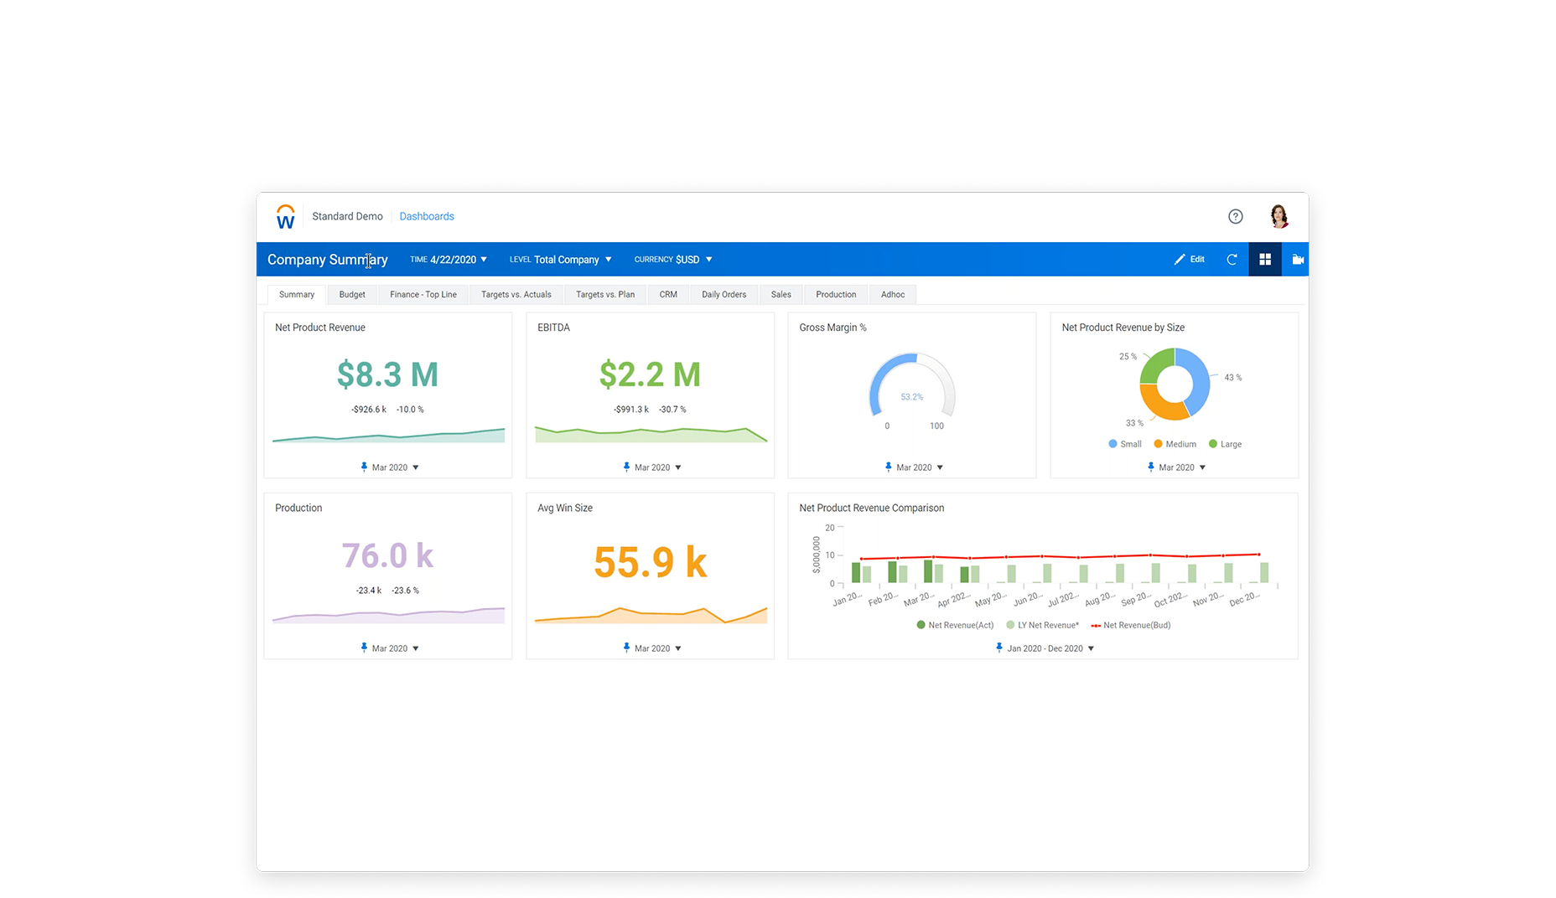Click the Workday logo icon

[286, 217]
